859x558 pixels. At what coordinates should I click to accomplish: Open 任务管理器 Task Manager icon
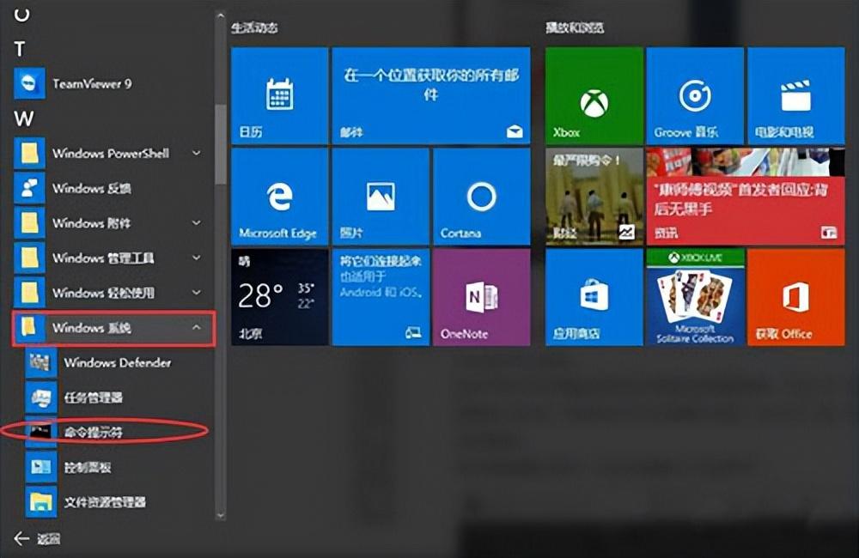(41, 397)
